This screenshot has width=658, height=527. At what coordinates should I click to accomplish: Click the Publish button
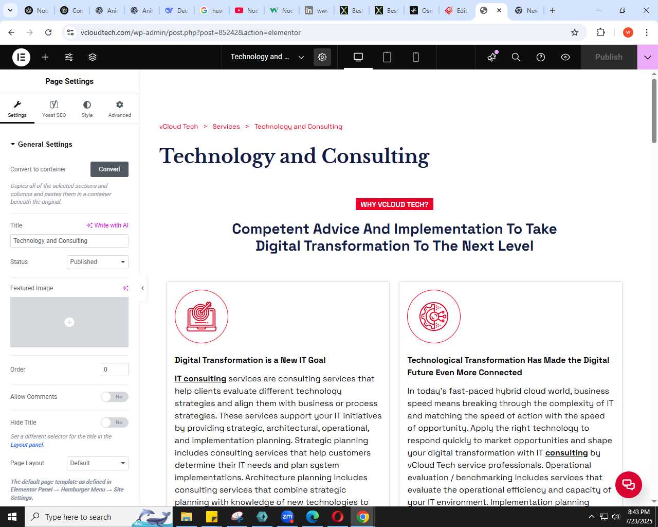point(609,57)
